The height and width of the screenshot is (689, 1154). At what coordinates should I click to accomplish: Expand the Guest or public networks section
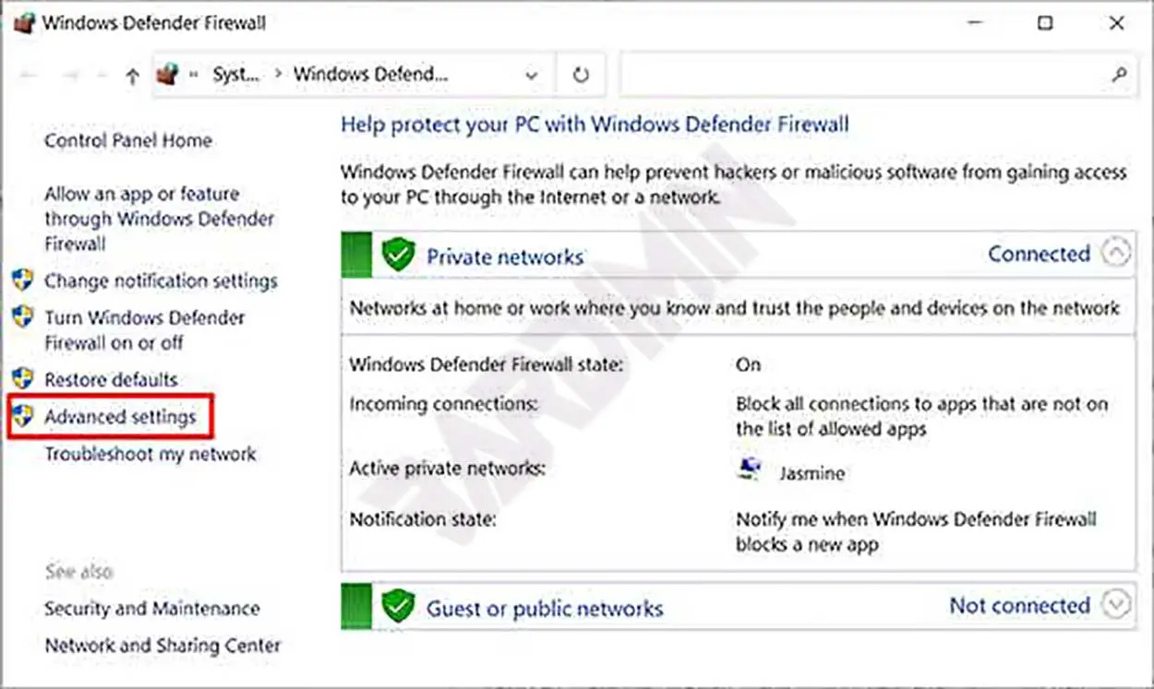1116,605
